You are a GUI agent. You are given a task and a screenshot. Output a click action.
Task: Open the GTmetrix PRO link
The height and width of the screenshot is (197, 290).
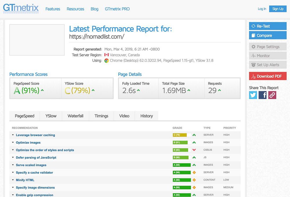tap(117, 9)
